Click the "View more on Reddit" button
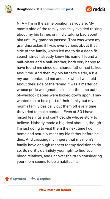 pyautogui.click(x=55, y=190)
